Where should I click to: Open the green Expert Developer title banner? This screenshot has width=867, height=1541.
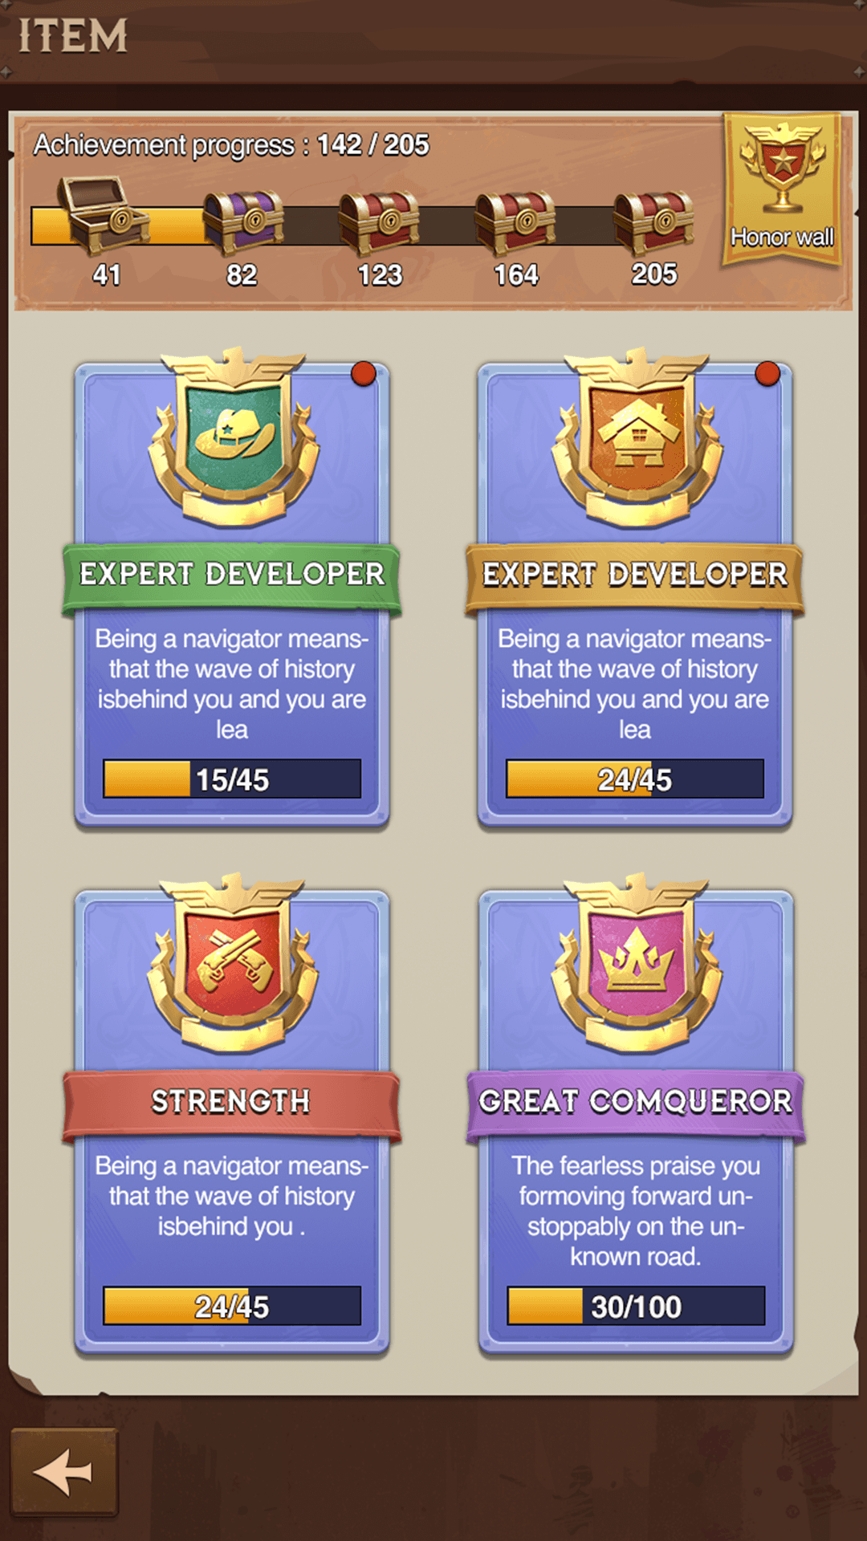(x=232, y=576)
